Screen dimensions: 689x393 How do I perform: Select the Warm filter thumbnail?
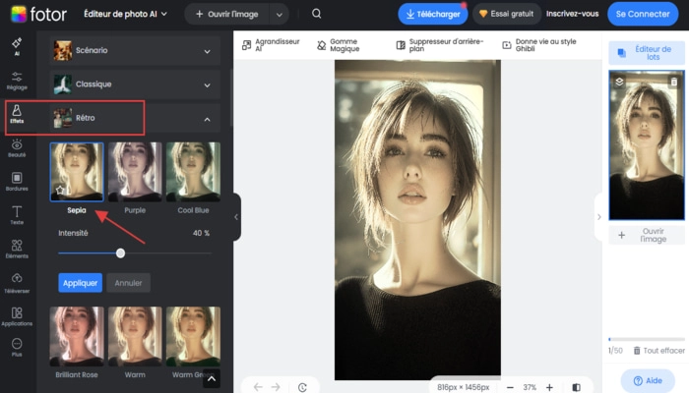(x=135, y=336)
